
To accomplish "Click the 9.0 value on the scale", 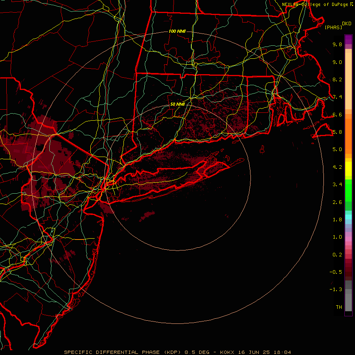I will [x=337, y=62].
